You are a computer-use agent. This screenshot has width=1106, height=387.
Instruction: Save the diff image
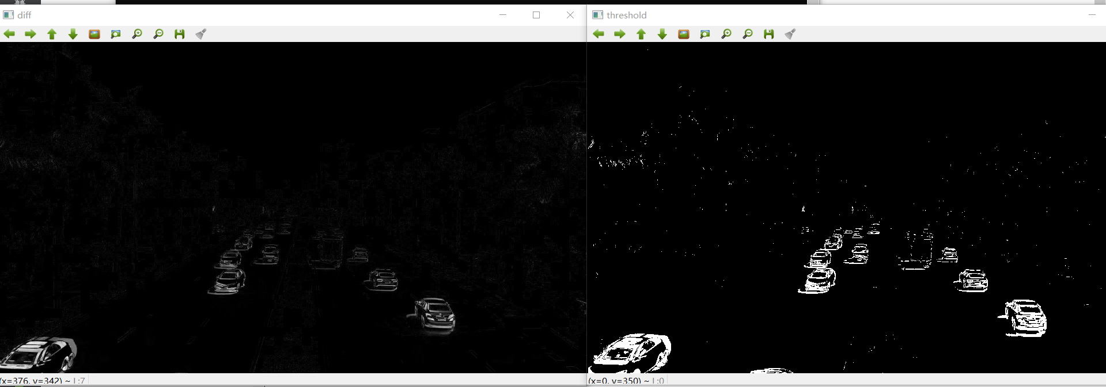coord(180,35)
